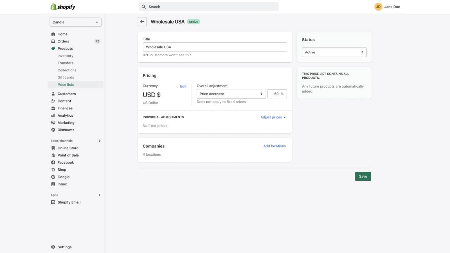
Task: Click the Home house icon
Action: coord(53,34)
